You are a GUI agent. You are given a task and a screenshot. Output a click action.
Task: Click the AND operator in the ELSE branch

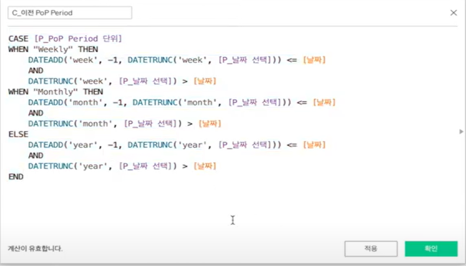(x=36, y=156)
